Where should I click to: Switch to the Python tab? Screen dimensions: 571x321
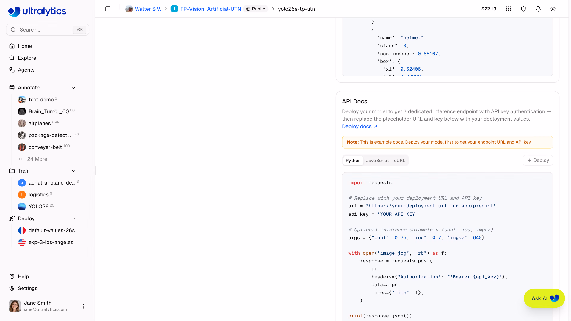353,160
